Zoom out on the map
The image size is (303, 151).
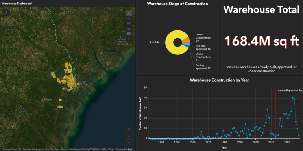(x=129, y=142)
